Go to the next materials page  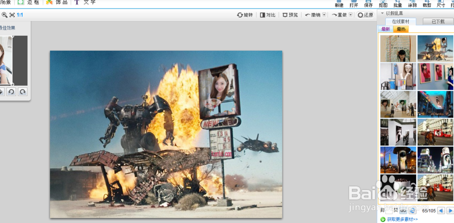[x=450, y=211]
